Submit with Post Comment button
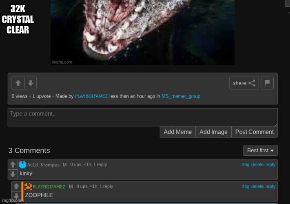 [254, 132]
